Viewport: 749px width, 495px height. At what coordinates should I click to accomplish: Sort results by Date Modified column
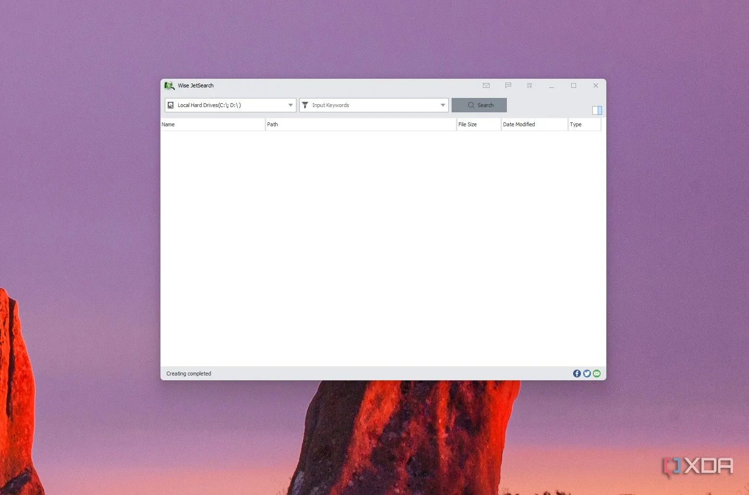(x=534, y=124)
